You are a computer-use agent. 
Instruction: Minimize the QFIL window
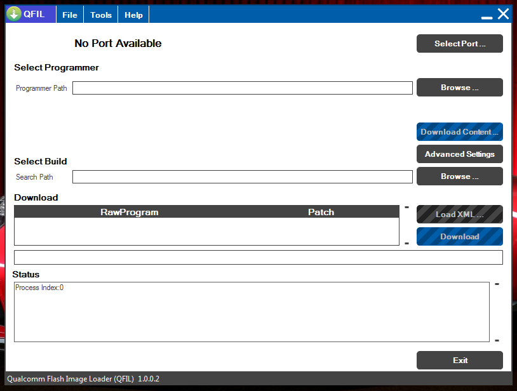tap(487, 18)
